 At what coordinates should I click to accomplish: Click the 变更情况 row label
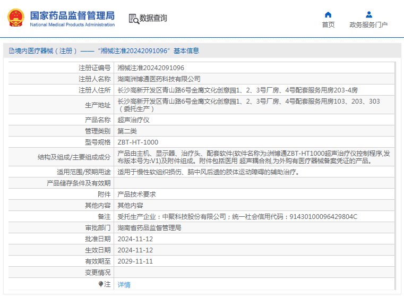tap(98, 273)
